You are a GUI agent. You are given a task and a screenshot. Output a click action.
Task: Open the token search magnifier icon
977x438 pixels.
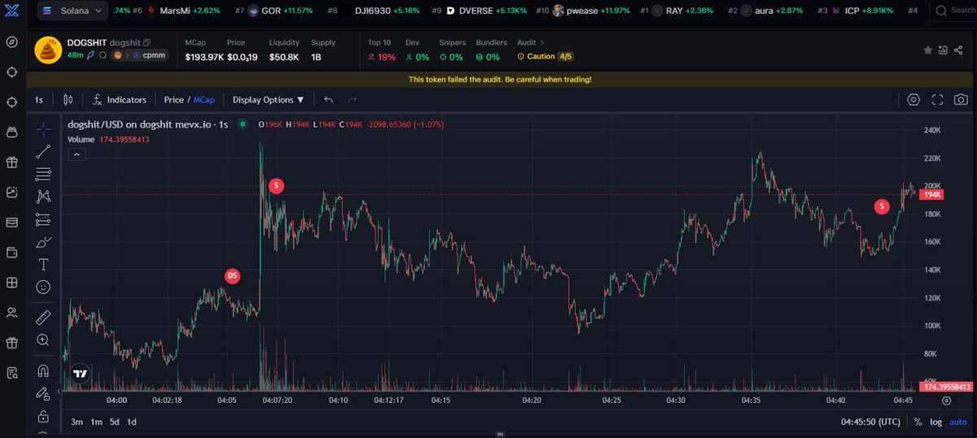[x=103, y=55]
